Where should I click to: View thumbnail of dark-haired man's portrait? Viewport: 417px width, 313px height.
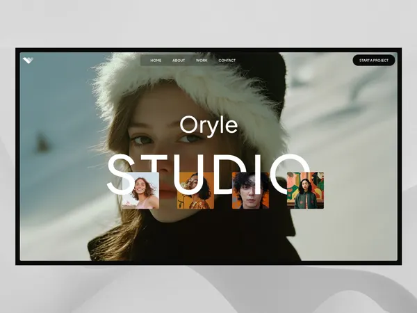(250, 191)
